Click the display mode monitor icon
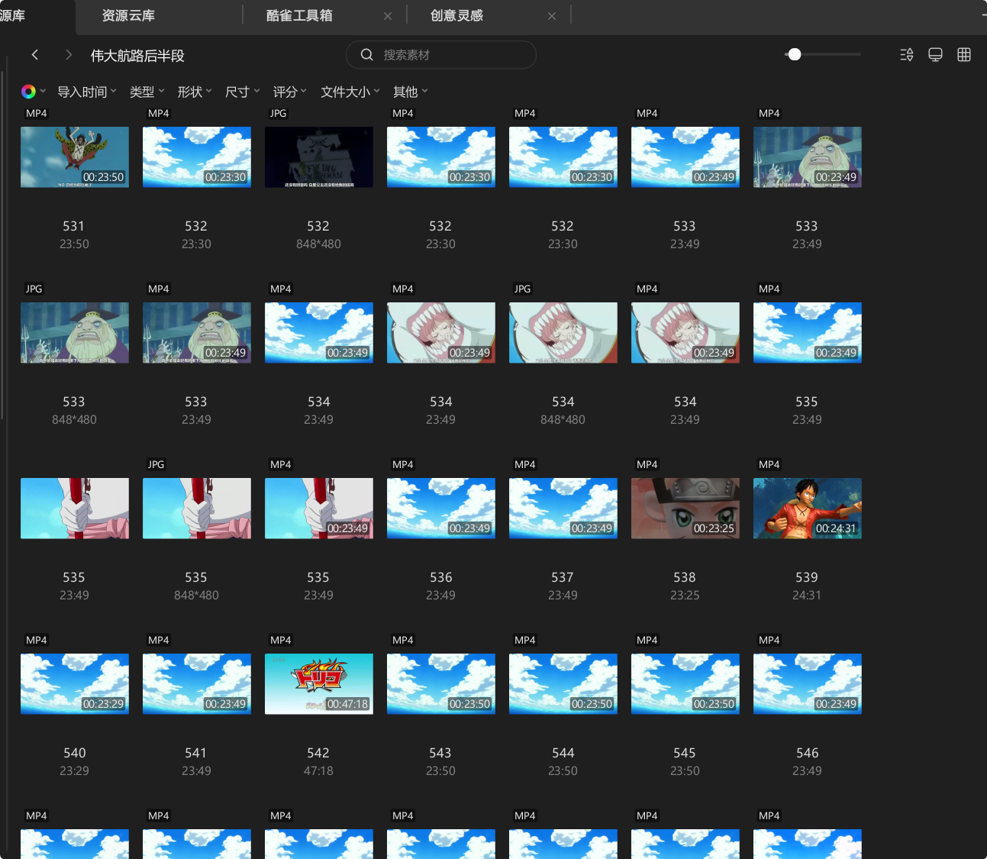The height and width of the screenshot is (859, 987). [x=935, y=55]
